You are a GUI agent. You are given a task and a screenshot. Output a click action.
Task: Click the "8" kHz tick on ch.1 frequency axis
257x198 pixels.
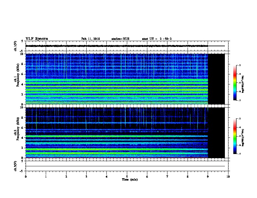coord(23,64)
